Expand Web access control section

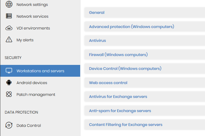point(145,83)
